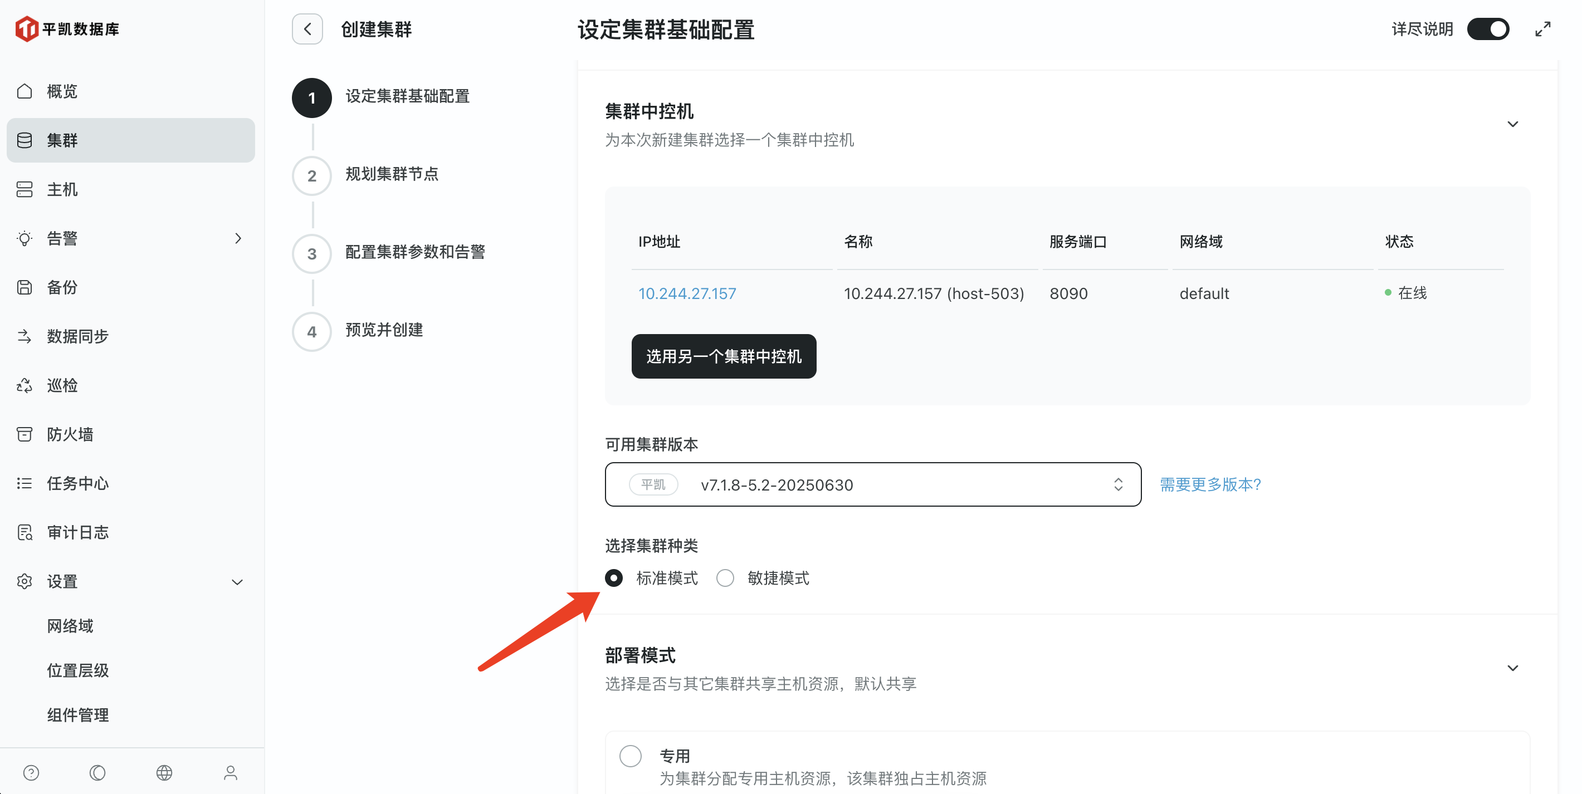Open the language globe icon
The height and width of the screenshot is (794, 1582).
[164, 772]
